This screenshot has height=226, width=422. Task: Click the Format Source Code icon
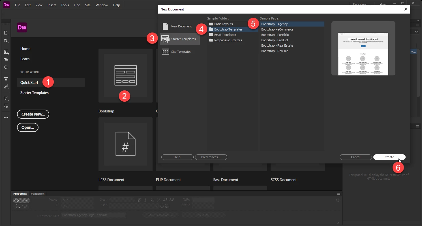[x=6, y=86]
